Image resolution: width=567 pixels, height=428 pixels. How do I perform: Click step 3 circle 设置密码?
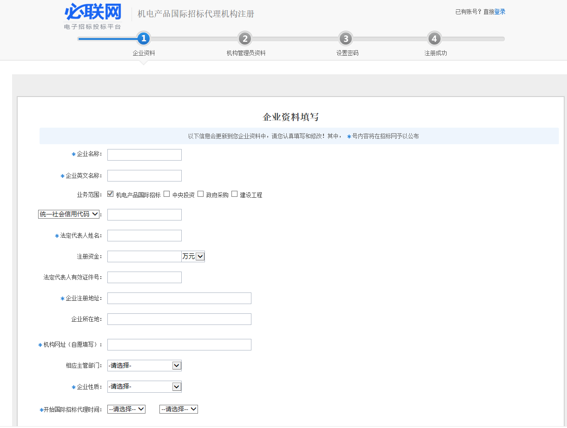point(345,39)
